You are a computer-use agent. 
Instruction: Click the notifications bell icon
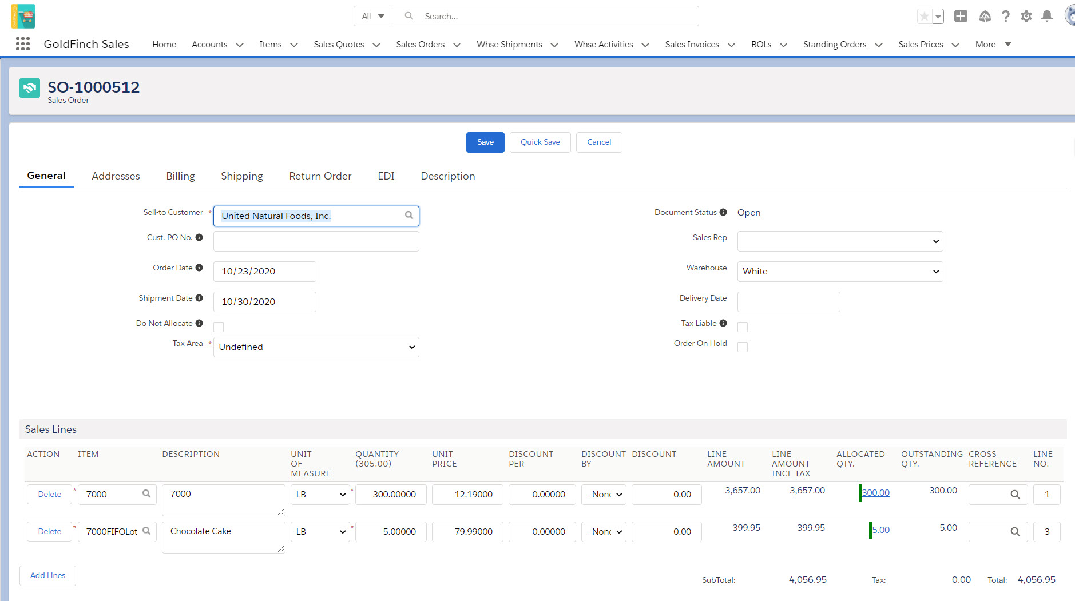pyautogui.click(x=1046, y=16)
